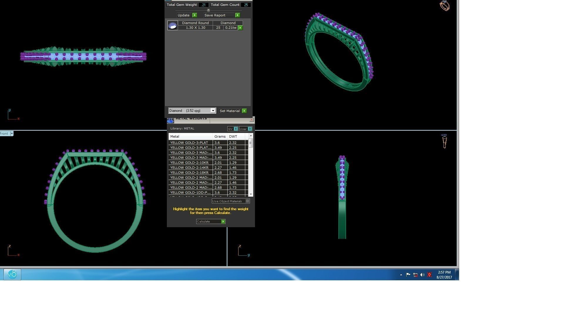Open the v8 application in taskbar
Viewport: 564px width, 317px height.
(12, 274)
